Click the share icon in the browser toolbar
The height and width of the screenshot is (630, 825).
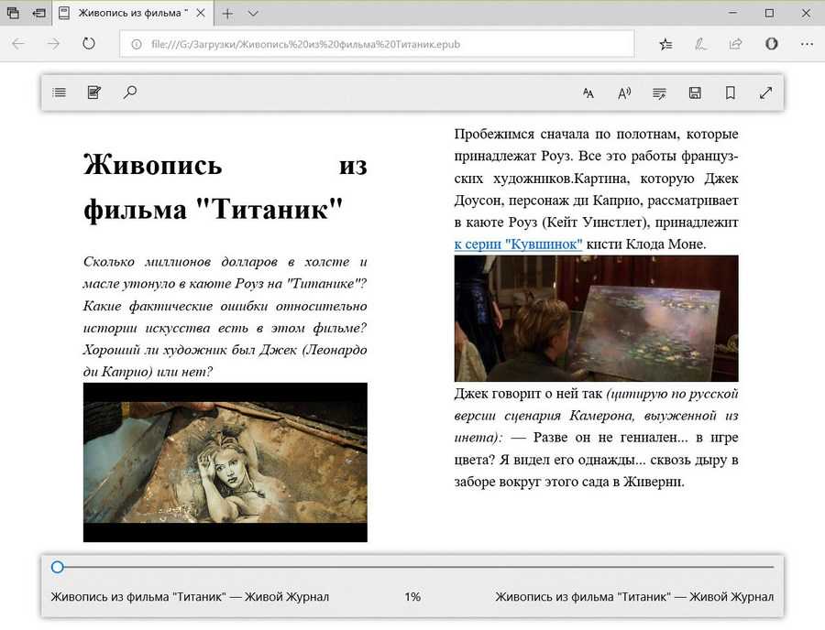pos(735,44)
